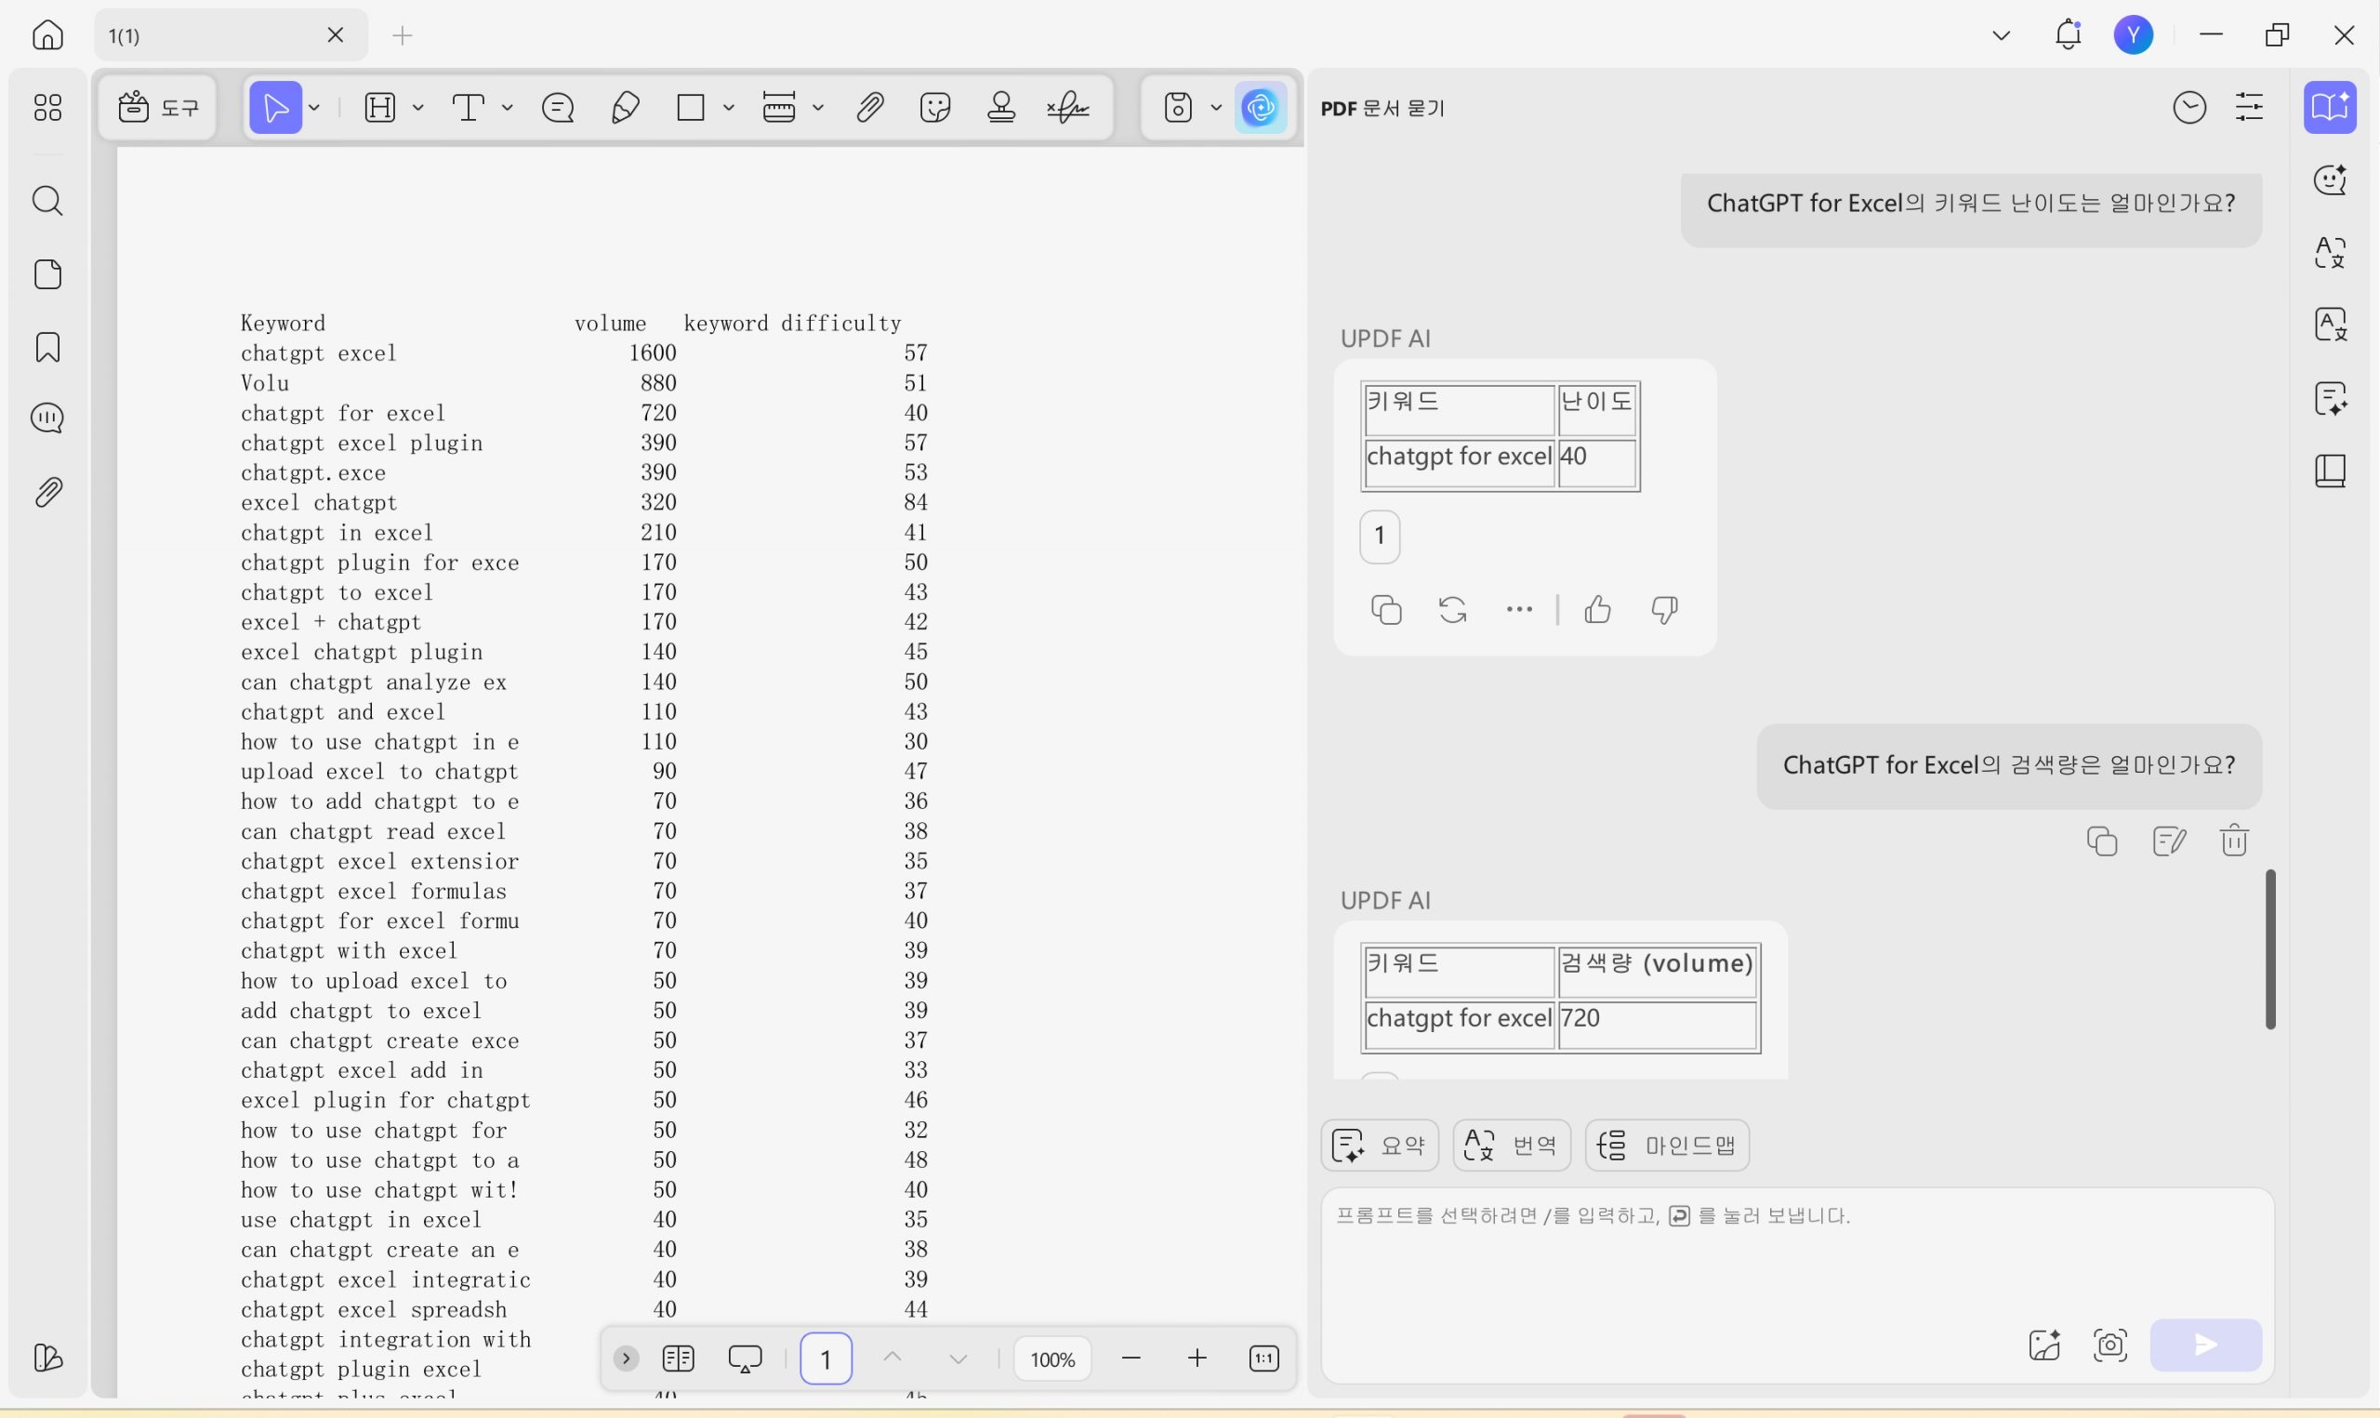The width and height of the screenshot is (2380, 1418).
Task: Click the page number field
Action: pyautogui.click(x=826, y=1358)
